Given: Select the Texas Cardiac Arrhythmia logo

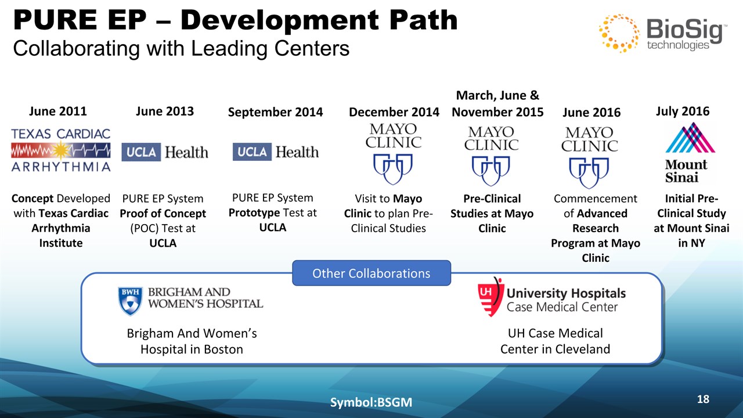Looking at the screenshot, I should [61, 150].
